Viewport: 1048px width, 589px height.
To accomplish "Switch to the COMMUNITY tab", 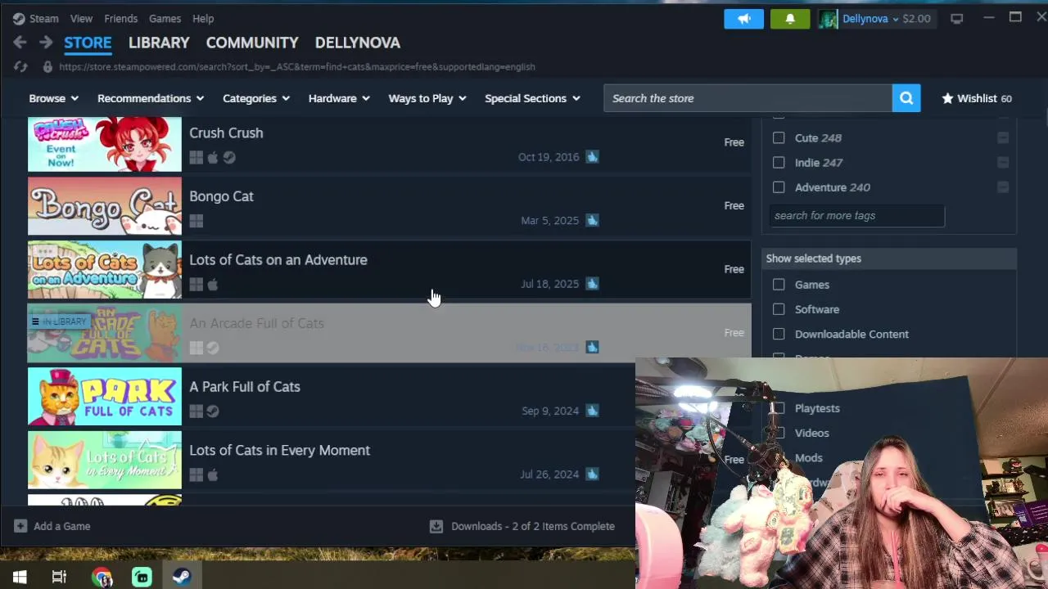I will 252,43.
